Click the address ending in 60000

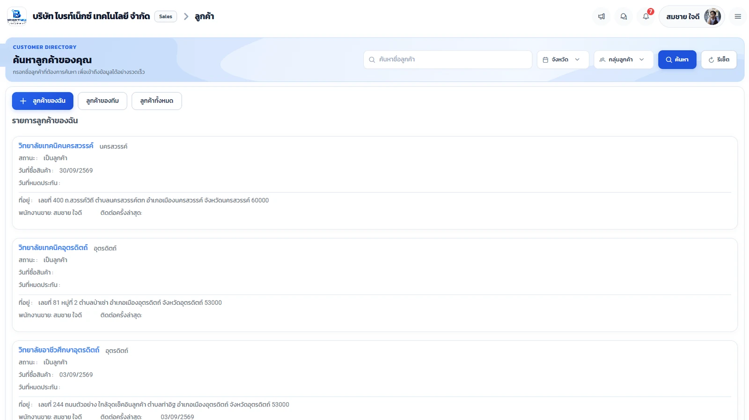point(154,200)
